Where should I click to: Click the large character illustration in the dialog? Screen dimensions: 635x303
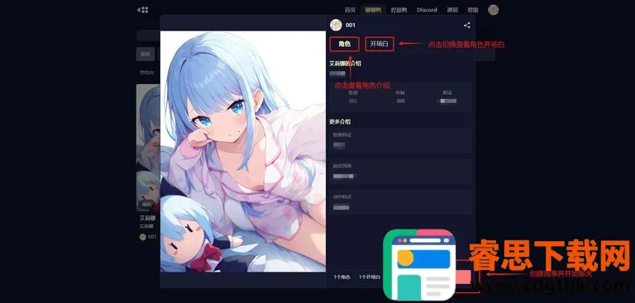pyautogui.click(x=243, y=151)
